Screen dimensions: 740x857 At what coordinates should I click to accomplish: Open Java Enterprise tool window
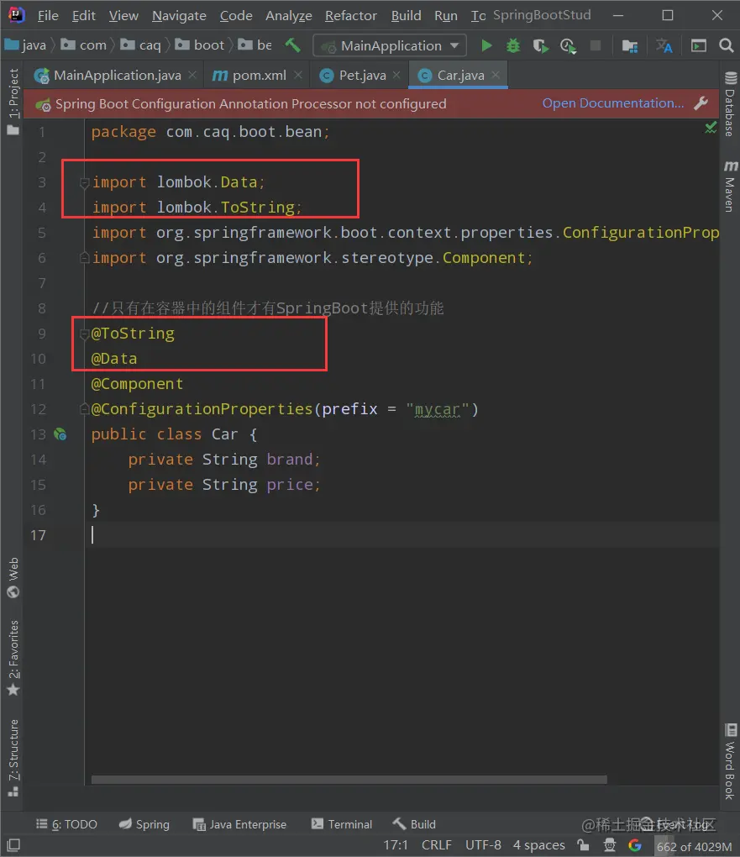239,824
